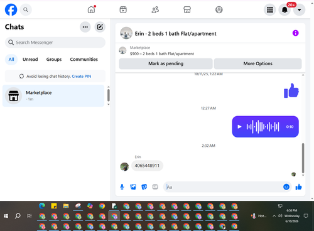Click the sent thumbs-up sticker

click(291, 90)
